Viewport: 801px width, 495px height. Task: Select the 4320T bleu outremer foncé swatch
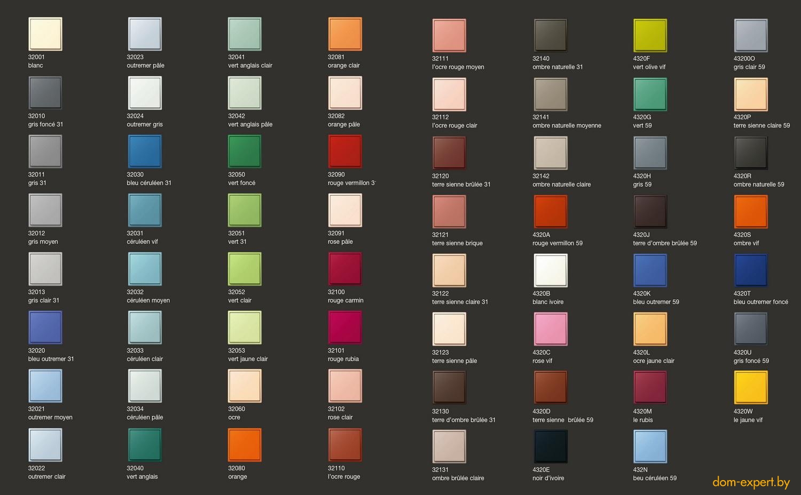(751, 270)
